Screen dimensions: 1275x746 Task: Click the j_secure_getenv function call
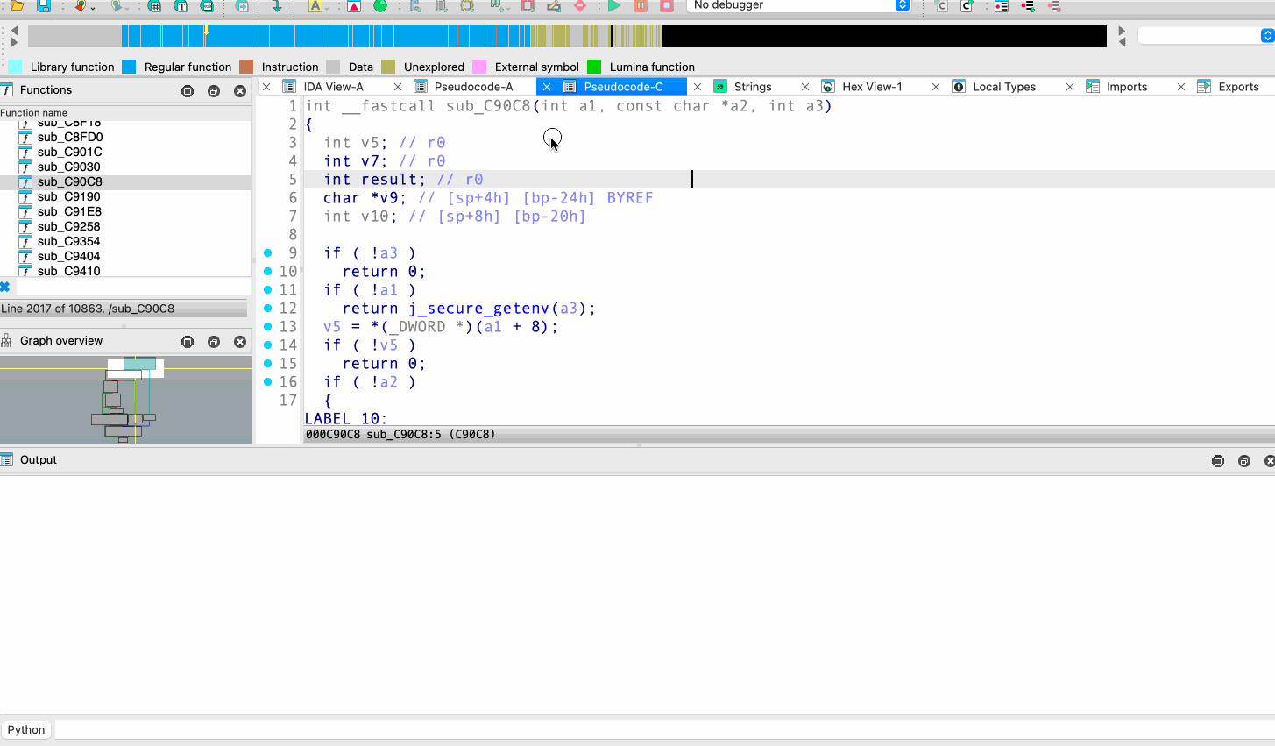click(478, 308)
